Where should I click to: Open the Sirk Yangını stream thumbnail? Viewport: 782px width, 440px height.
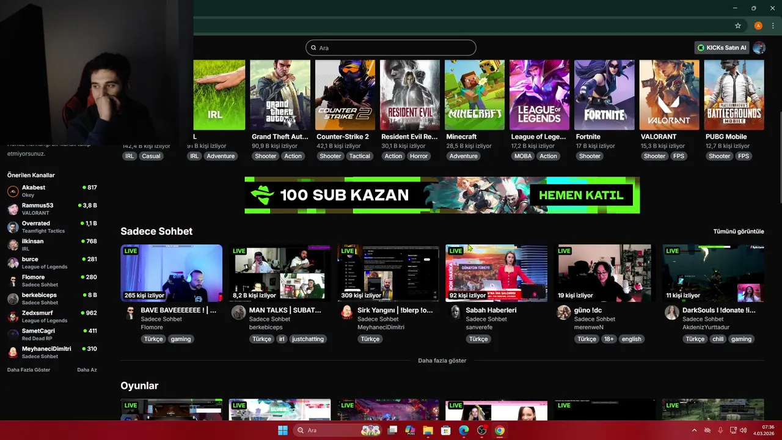pyautogui.click(x=388, y=273)
